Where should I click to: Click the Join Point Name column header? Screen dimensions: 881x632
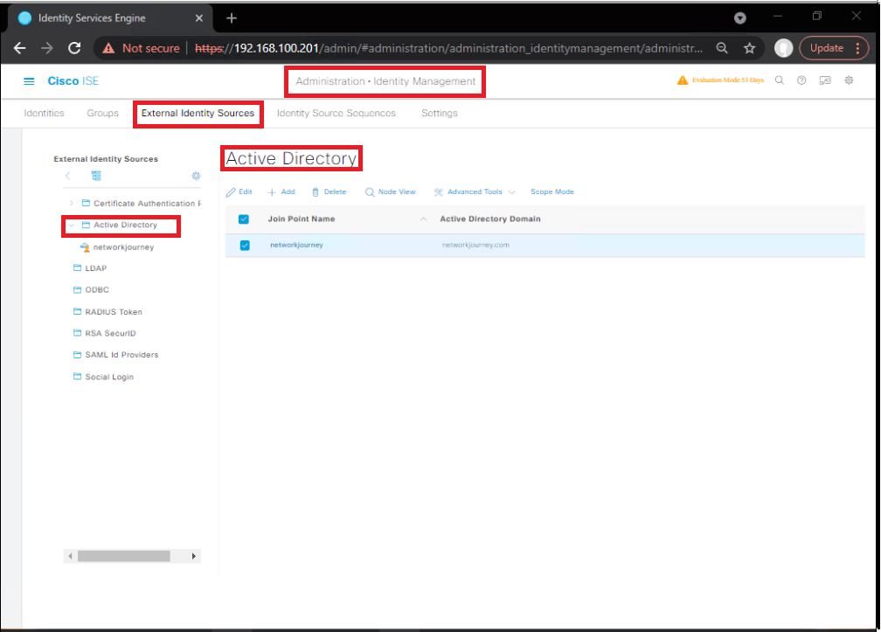click(x=302, y=219)
